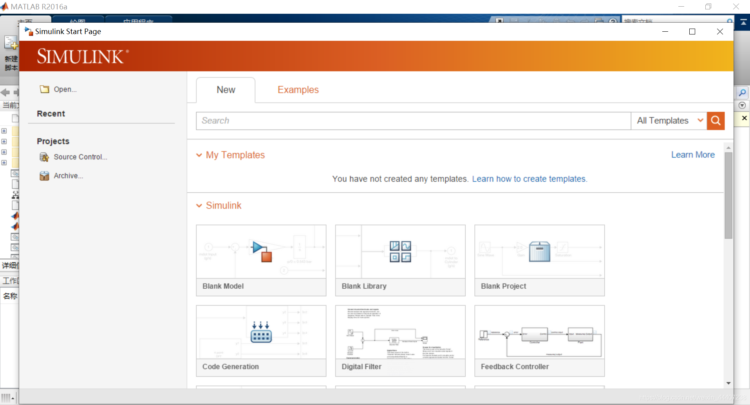Click the MATLAB doc search magnifier at right edge
Screen dimensions: 750x405
742,93
